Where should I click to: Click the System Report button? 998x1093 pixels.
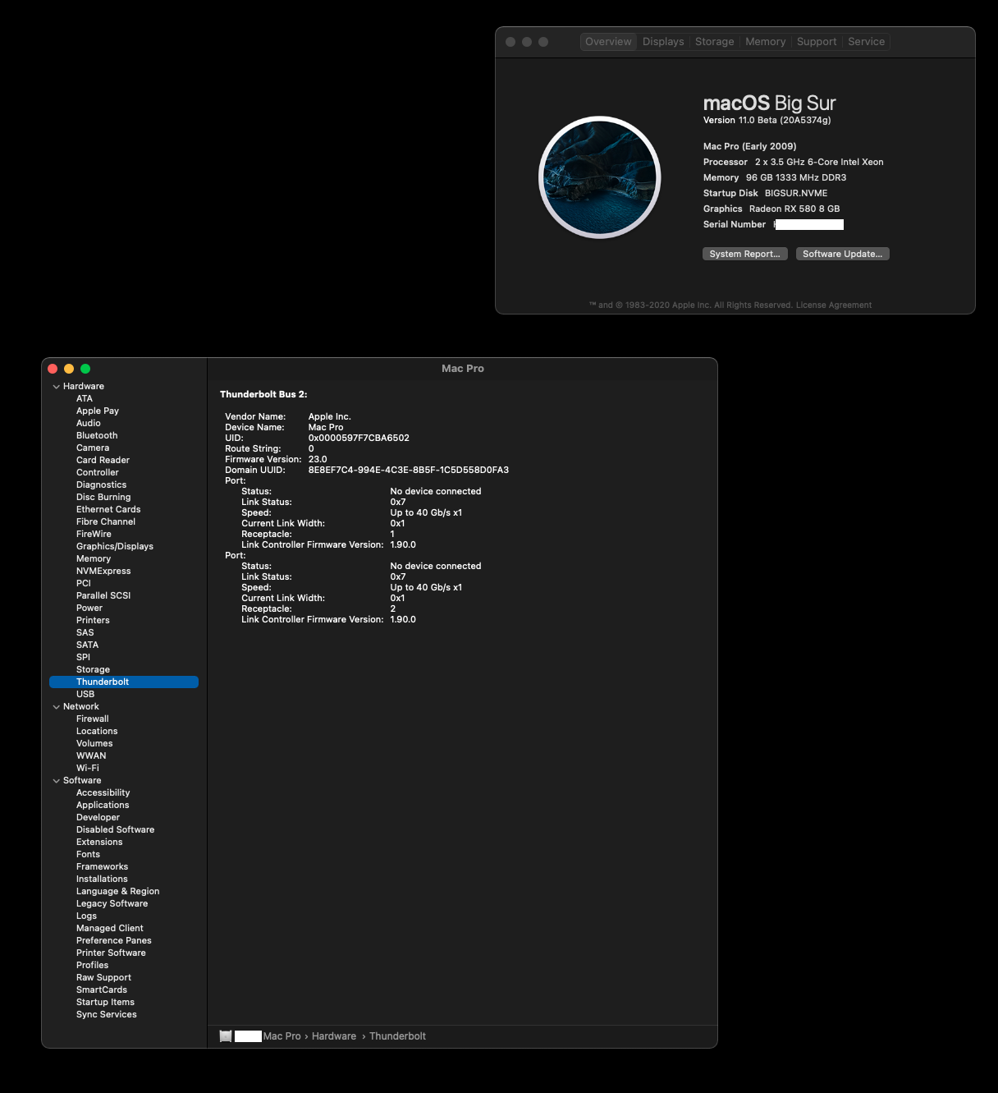pos(744,254)
